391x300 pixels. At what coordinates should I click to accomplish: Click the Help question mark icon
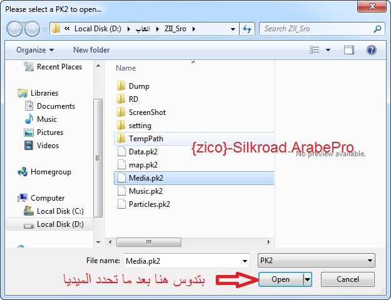coord(372,50)
